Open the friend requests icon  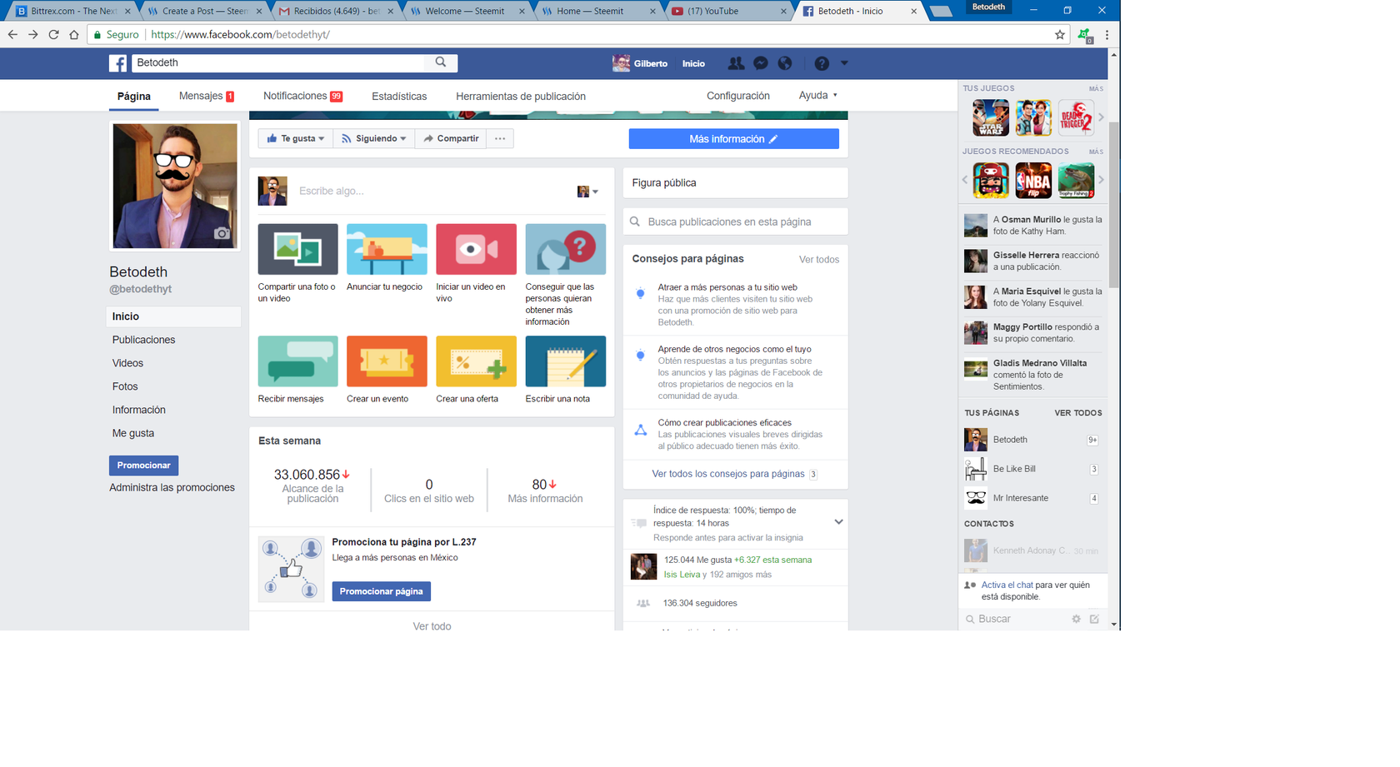(x=736, y=63)
